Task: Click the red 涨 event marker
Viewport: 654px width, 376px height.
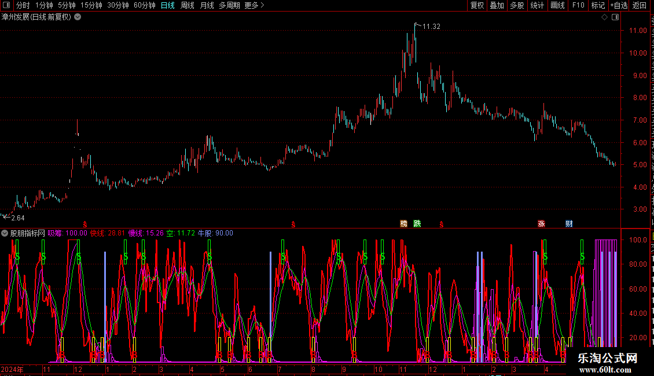Action: [x=541, y=224]
